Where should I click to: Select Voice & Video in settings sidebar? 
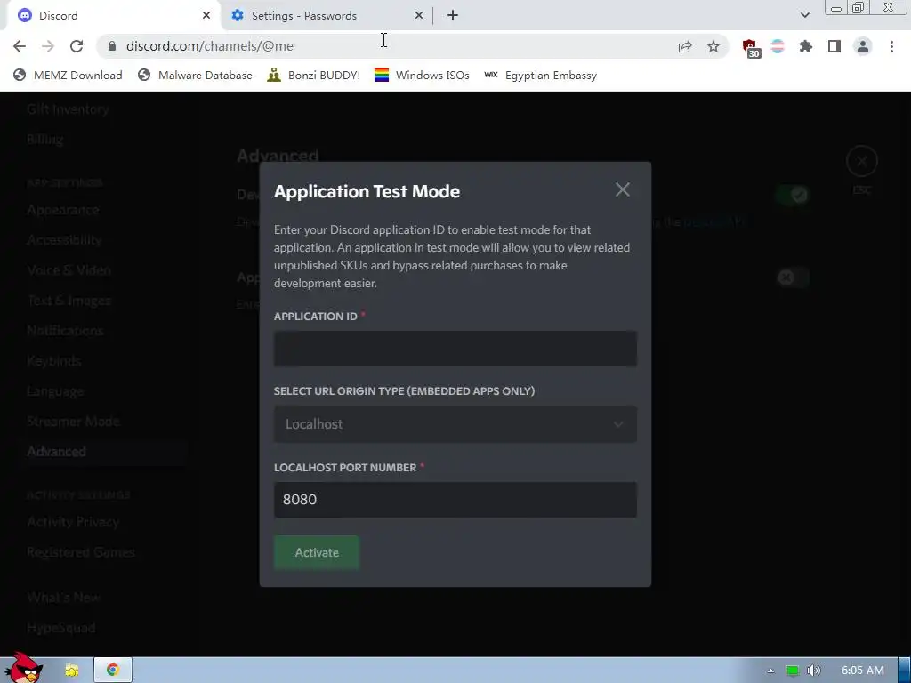coord(69,270)
